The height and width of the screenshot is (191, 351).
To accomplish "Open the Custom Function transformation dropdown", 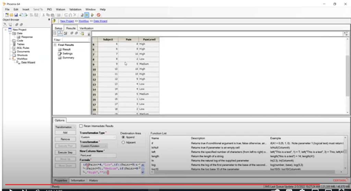I will click(x=94, y=146).
